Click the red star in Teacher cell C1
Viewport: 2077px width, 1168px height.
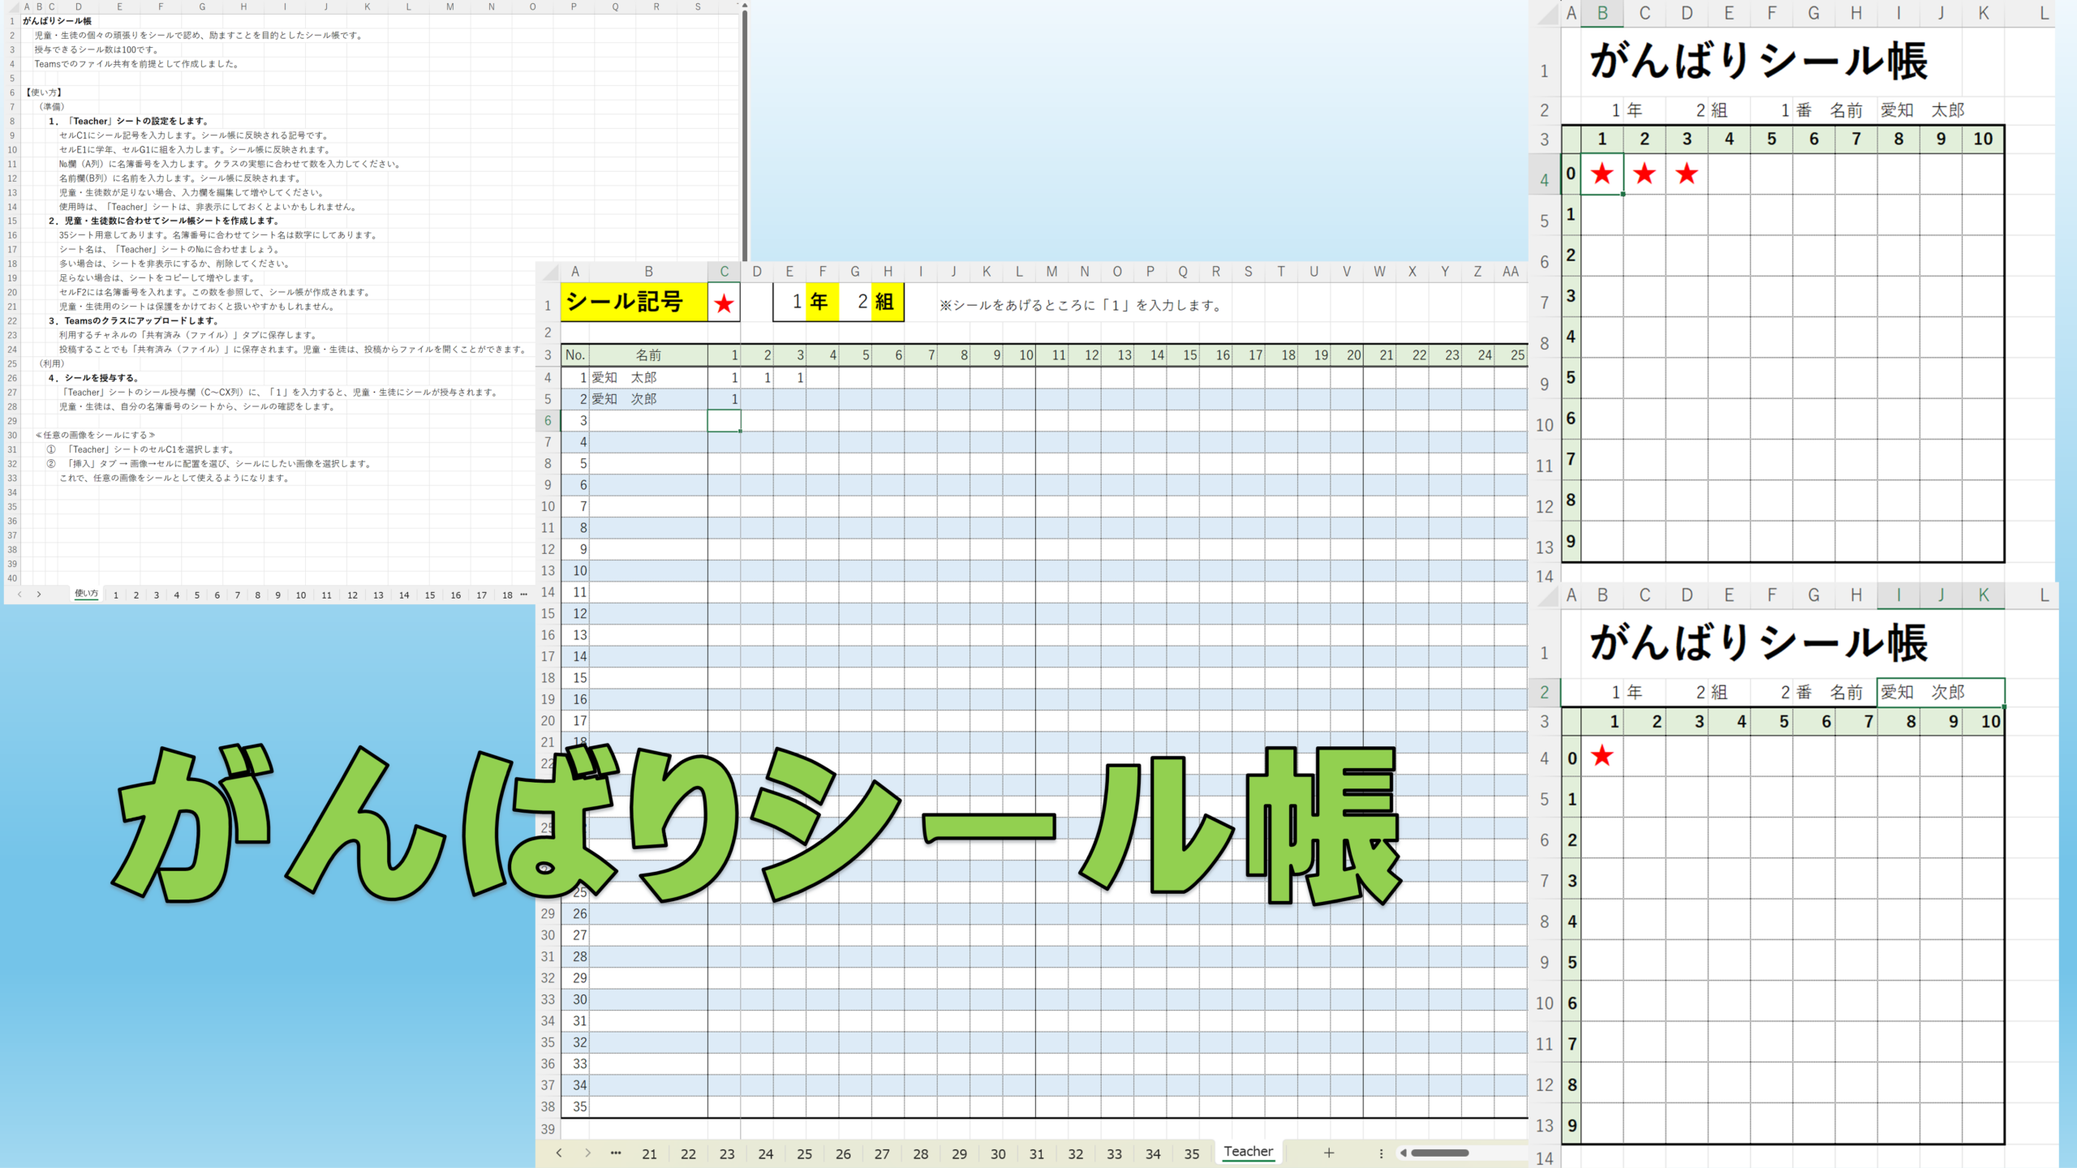click(x=724, y=303)
